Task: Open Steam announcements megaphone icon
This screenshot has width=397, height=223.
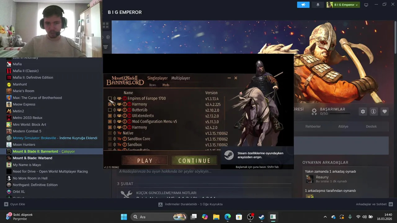Action: [303, 5]
